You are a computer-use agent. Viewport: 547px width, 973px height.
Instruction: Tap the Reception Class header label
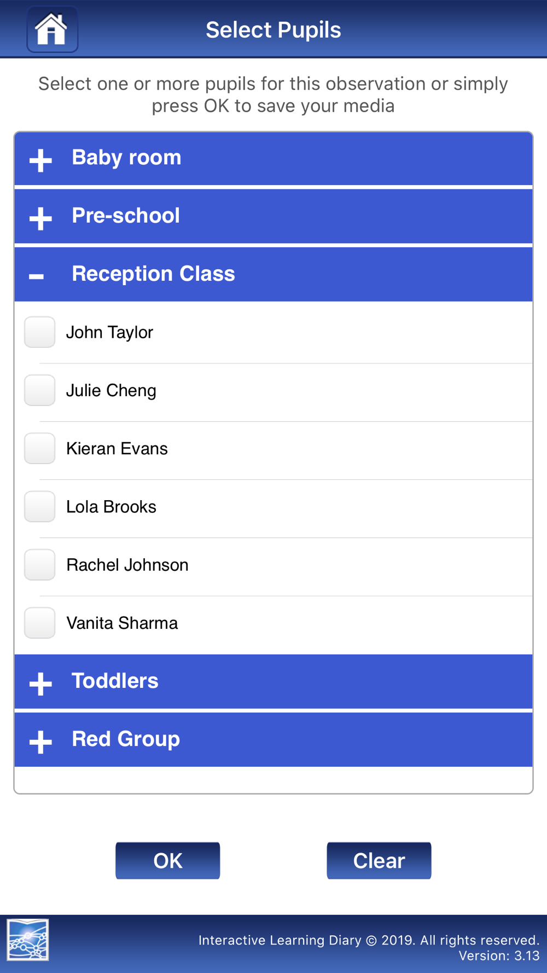click(x=153, y=274)
